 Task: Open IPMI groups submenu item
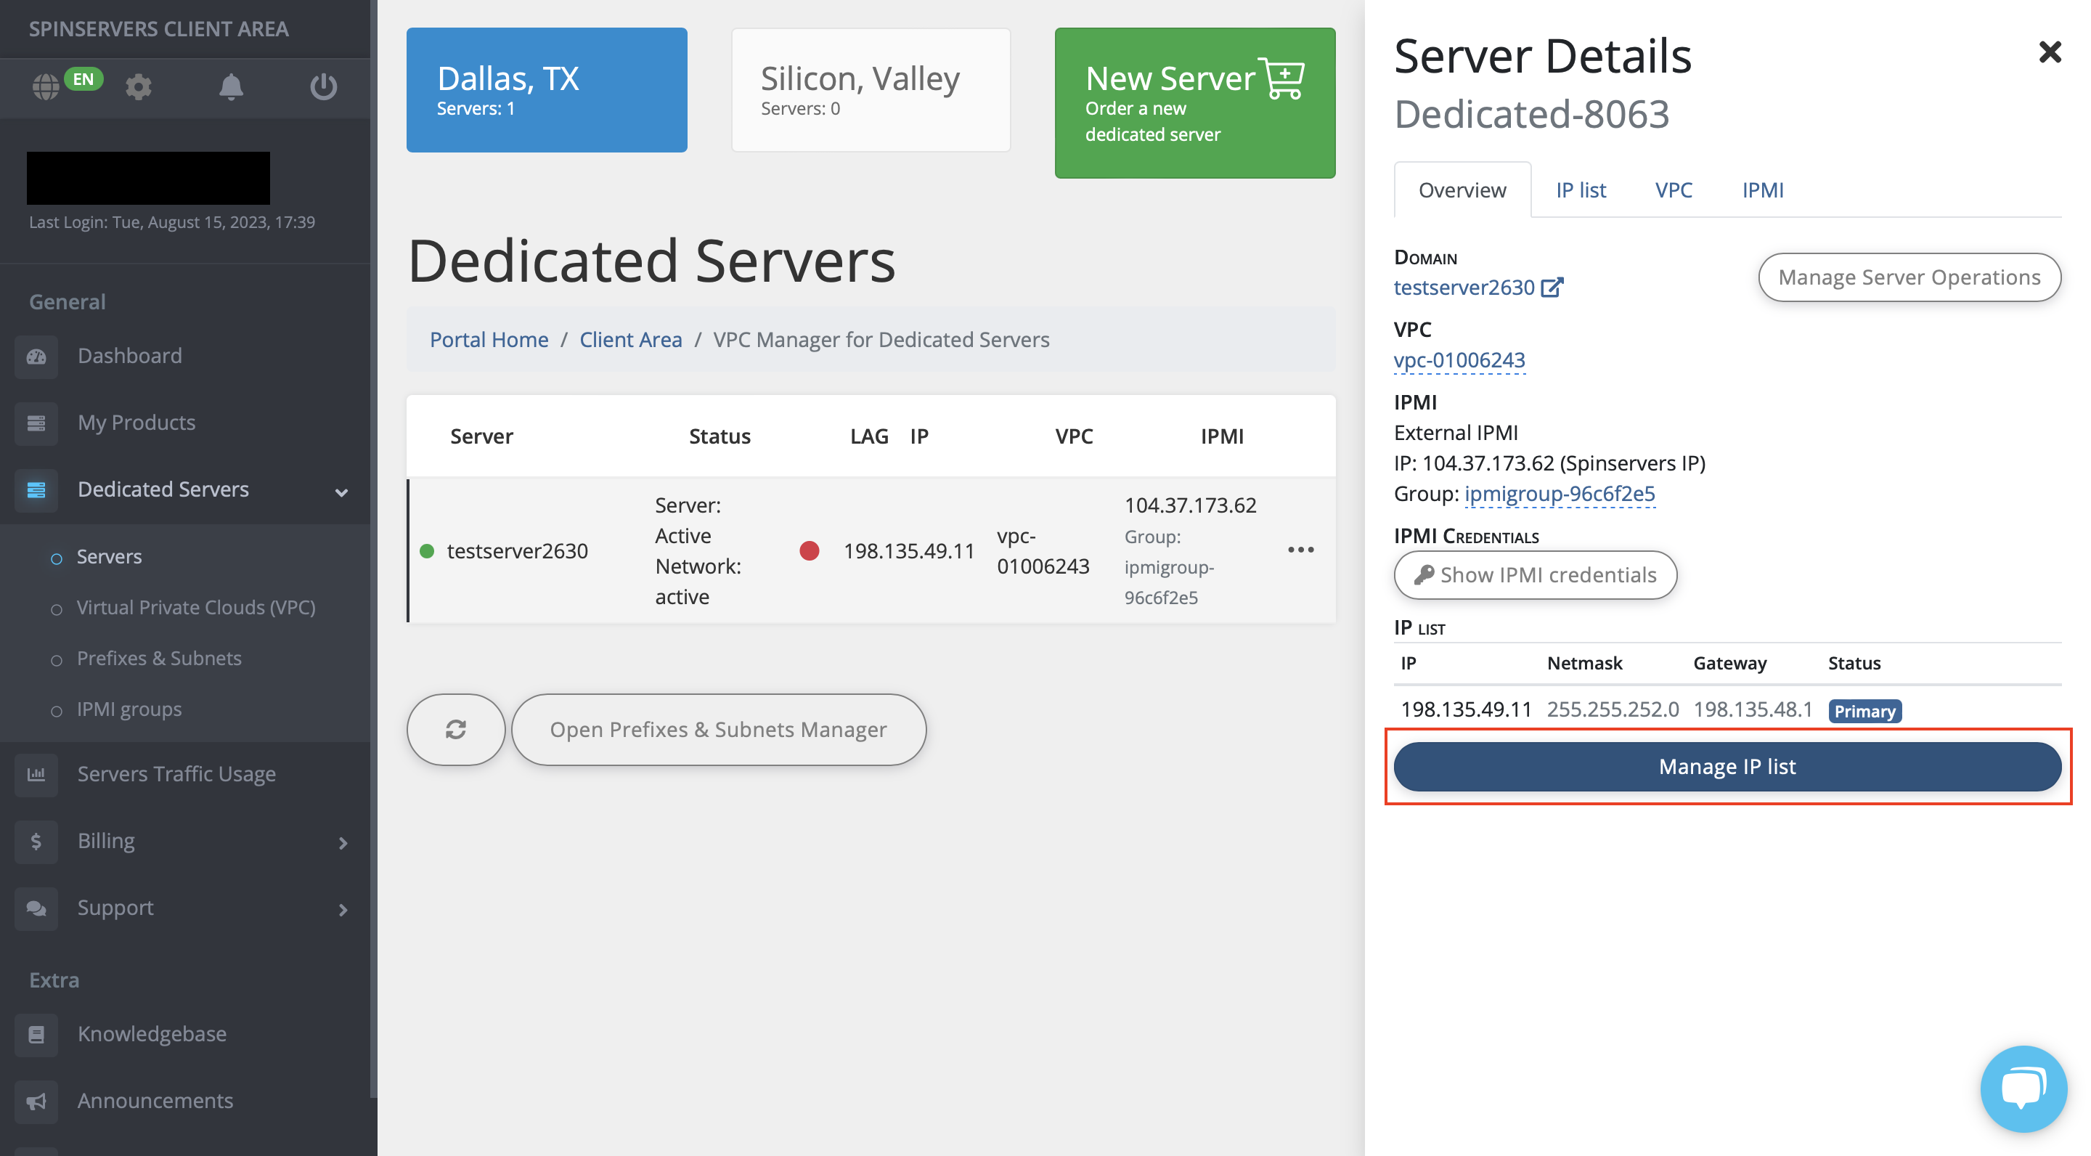(129, 709)
